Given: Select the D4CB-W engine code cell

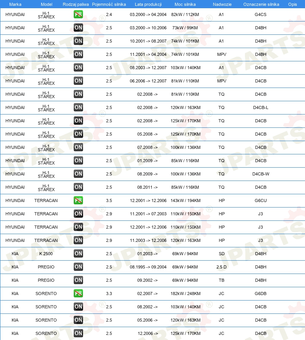Looking at the screenshot, I should click(x=261, y=174).
